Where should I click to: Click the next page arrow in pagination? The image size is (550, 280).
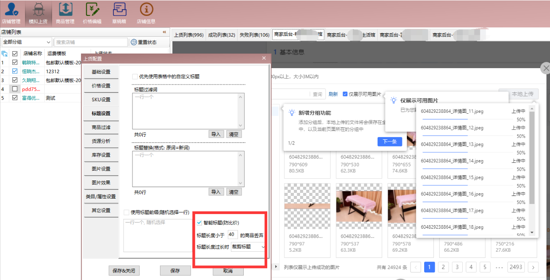pyautogui.click(x=533, y=267)
